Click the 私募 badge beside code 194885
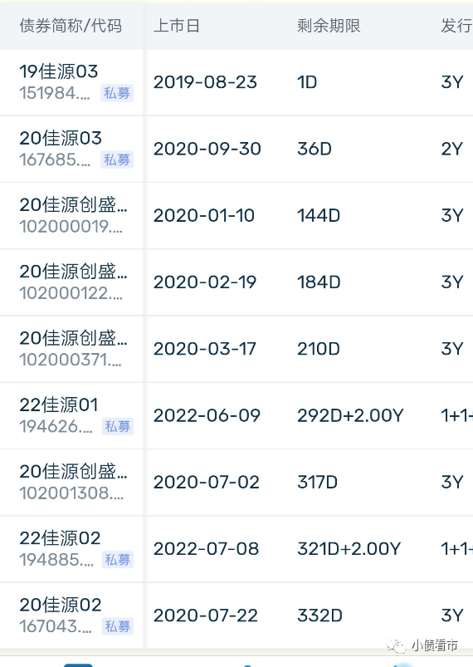This screenshot has width=473, height=667. (118, 560)
